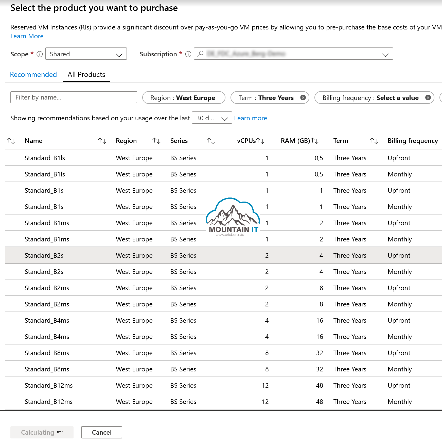Viewport: 442px width, 443px height.
Task: Clear the Billing frequency filter
Action: (428, 97)
